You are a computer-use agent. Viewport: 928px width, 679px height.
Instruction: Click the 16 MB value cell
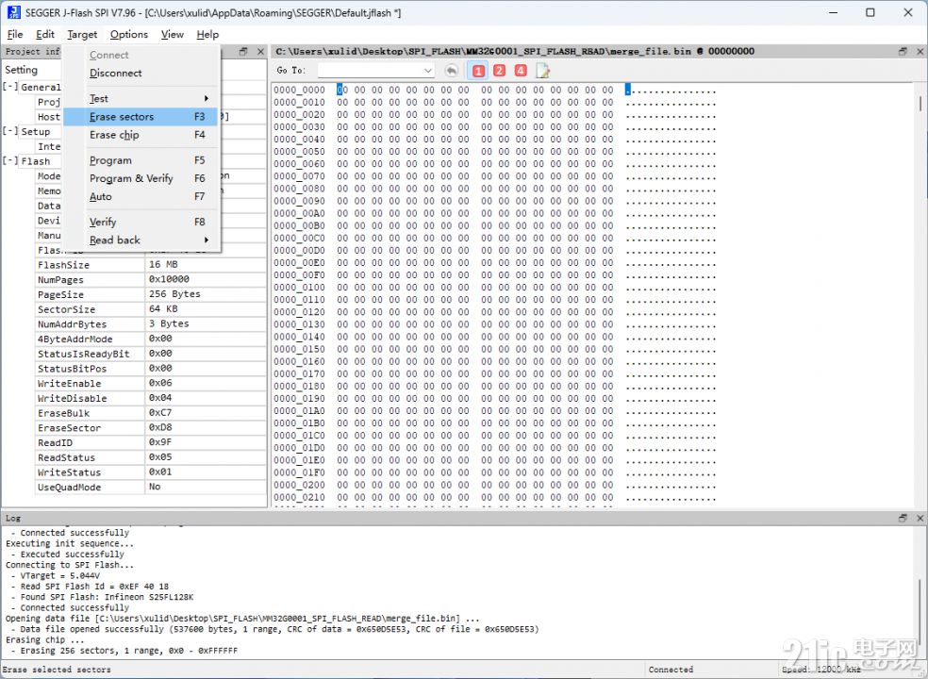206,265
